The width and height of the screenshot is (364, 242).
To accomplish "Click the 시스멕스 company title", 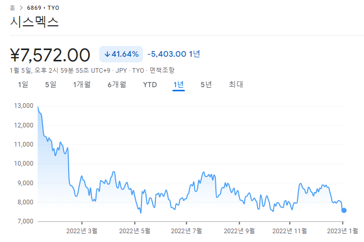I will pos(35,22).
